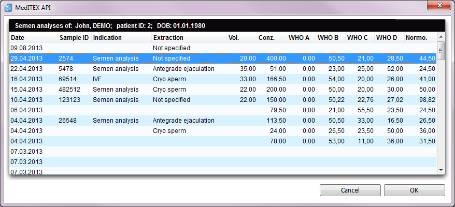The image size is (455, 207).
Task: Click the concentration value 166,50
Action: tap(276, 79)
